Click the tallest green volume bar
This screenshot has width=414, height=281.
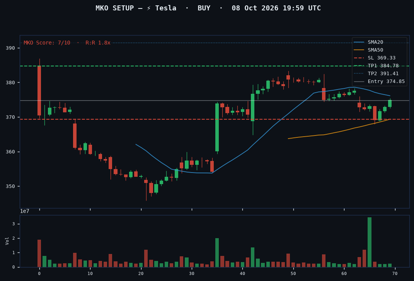370,242
